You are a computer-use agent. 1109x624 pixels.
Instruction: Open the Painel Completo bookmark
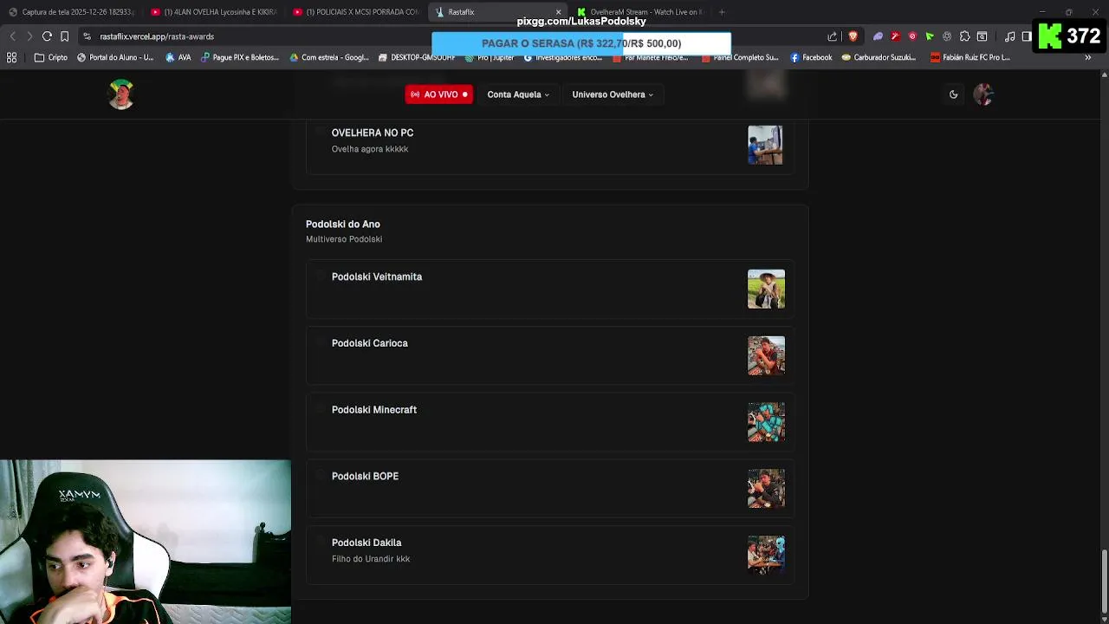740,57
